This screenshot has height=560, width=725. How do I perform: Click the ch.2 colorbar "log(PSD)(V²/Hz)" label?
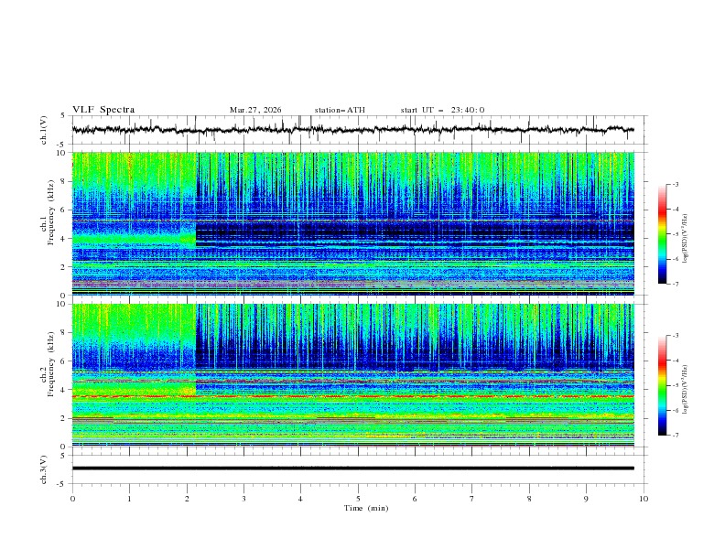(x=687, y=390)
